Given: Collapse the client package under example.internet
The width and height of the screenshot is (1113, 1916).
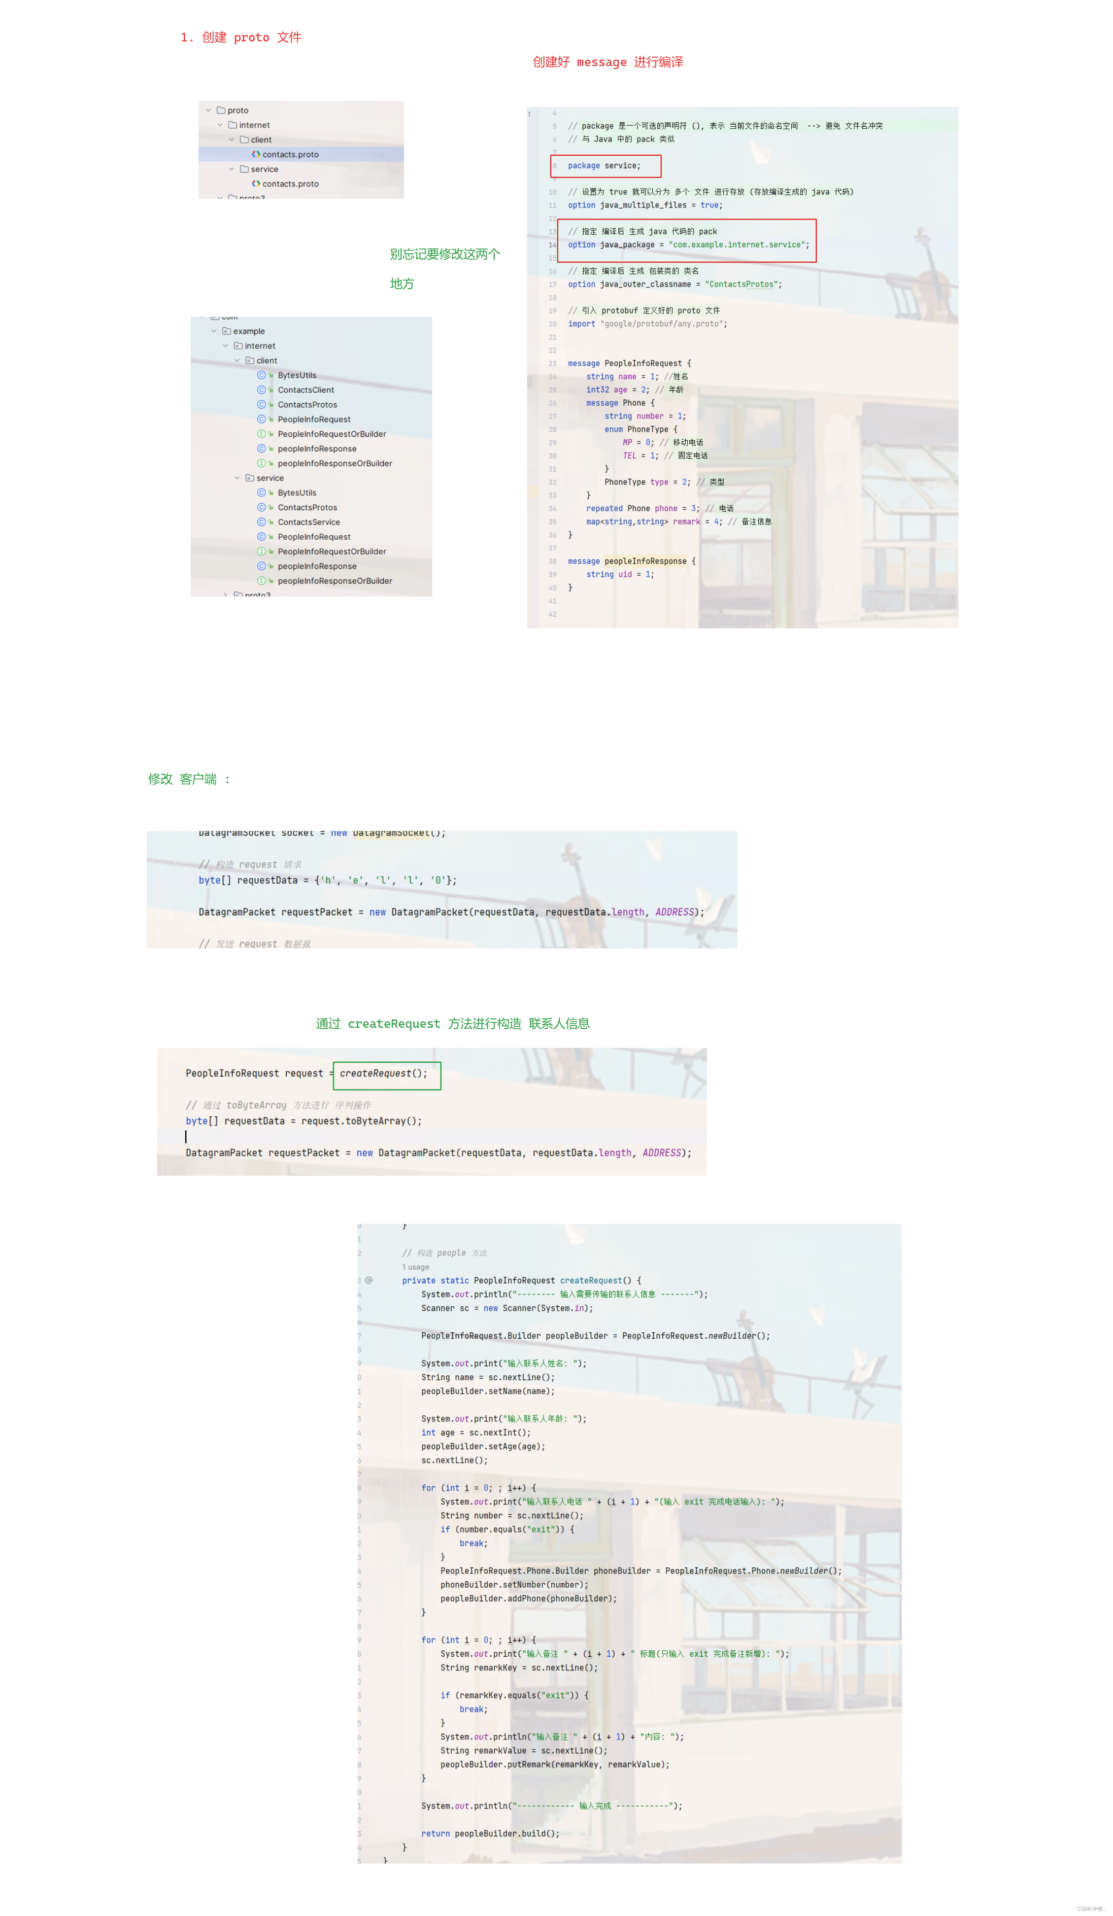Looking at the screenshot, I should click(x=237, y=360).
